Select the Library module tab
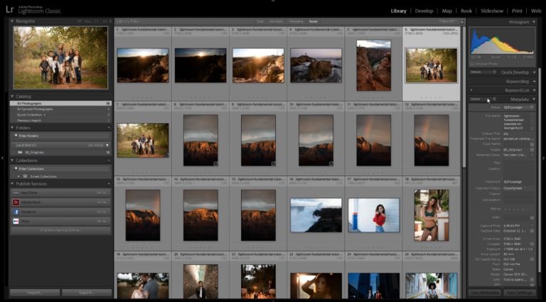This screenshot has height=302, width=546. coord(398,11)
